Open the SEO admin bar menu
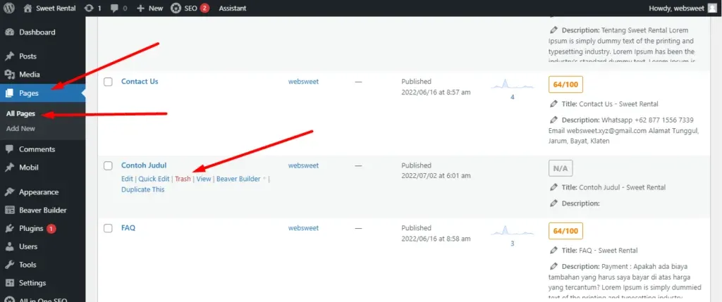This screenshot has width=722, height=302. click(190, 8)
